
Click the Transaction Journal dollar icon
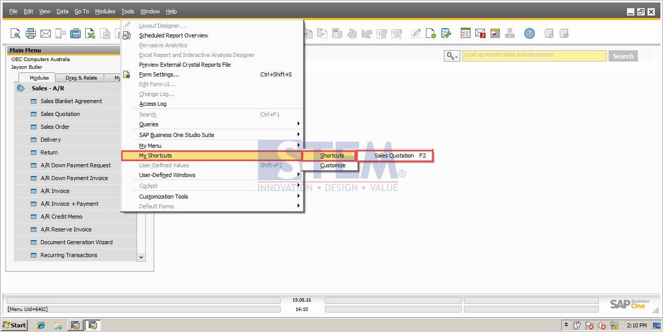click(381, 33)
